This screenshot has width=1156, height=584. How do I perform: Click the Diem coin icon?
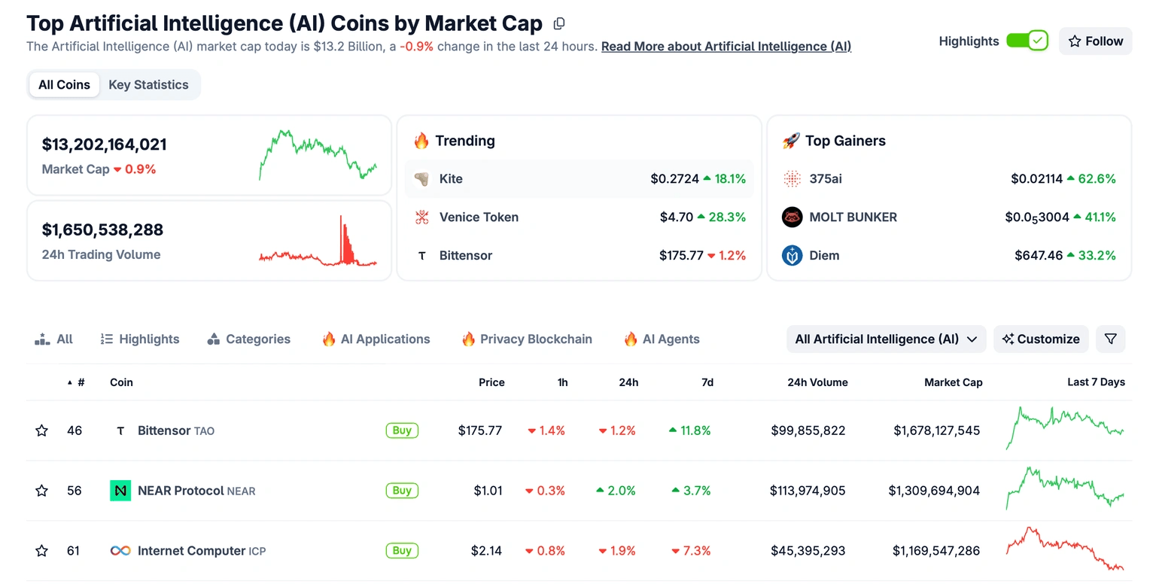click(792, 256)
